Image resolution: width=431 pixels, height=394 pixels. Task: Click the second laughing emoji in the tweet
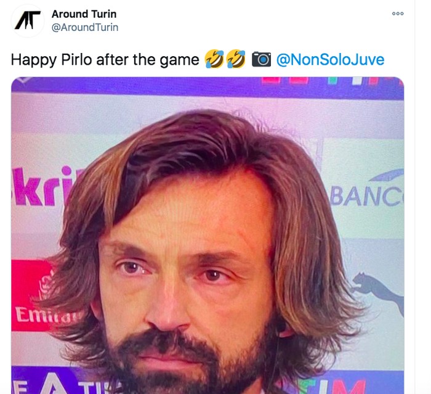(235, 60)
